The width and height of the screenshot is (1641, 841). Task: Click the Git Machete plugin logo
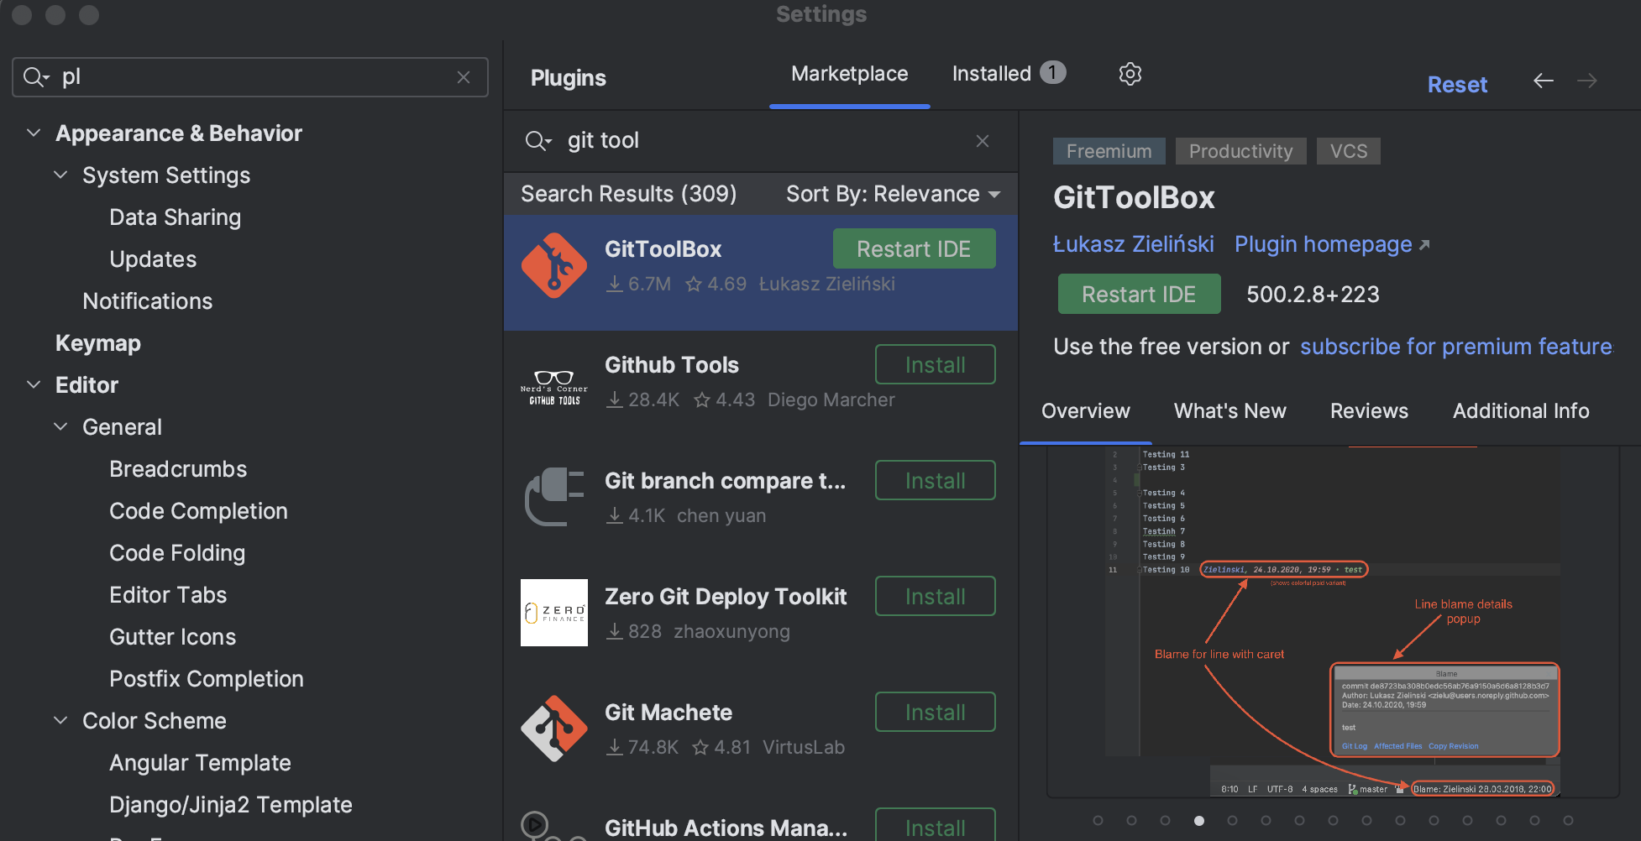554,729
